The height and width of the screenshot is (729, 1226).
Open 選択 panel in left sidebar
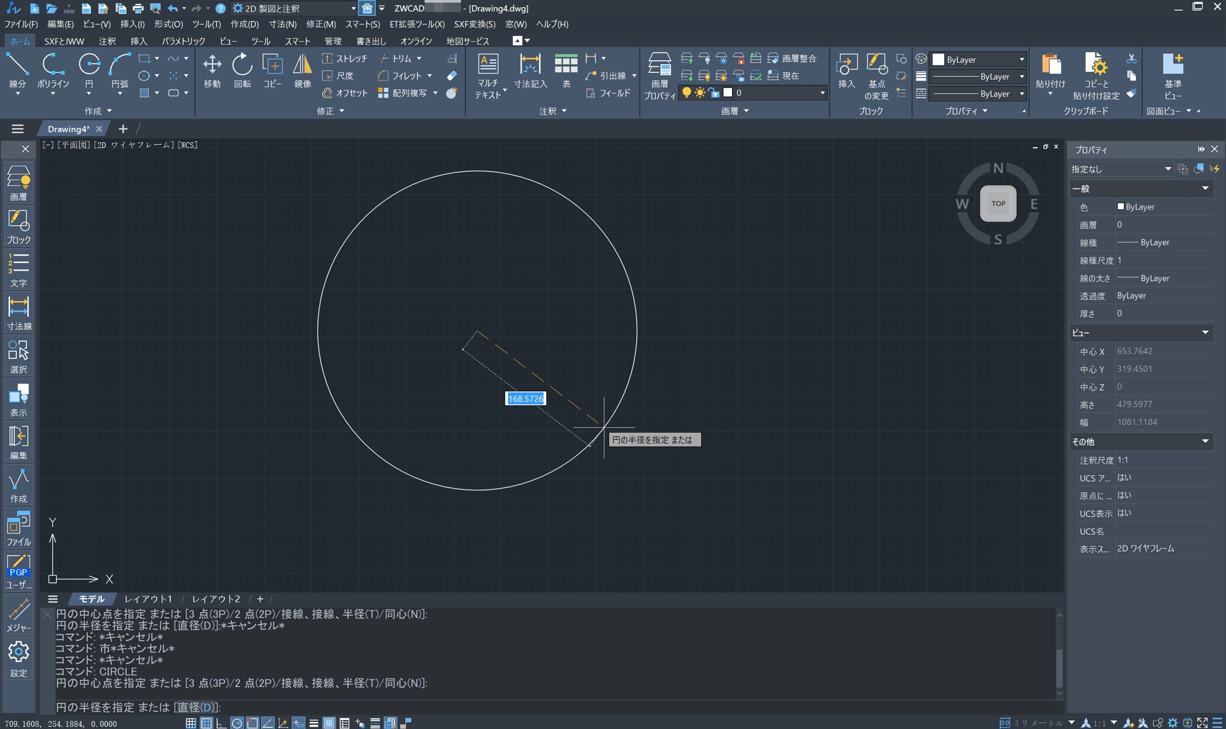(19, 356)
